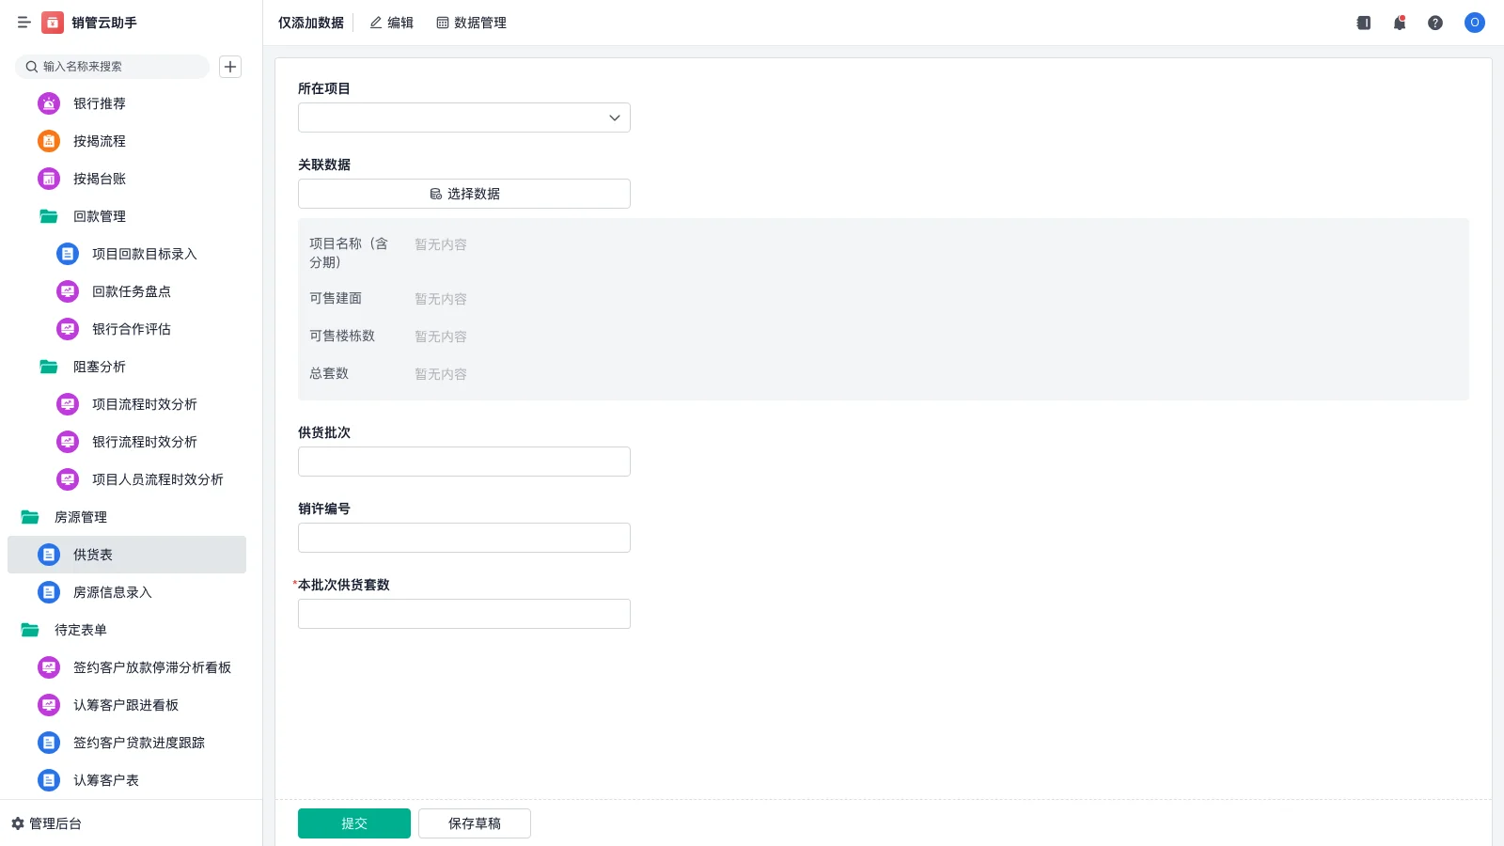
Task: Collapse the 房源管理 folder
Action: click(30, 517)
